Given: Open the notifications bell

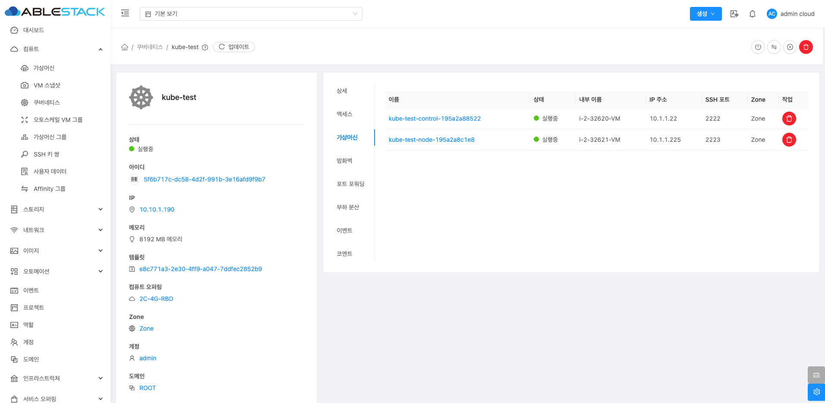Looking at the screenshot, I should point(752,14).
